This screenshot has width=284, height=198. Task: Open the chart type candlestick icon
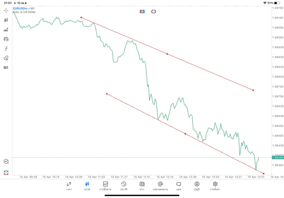[6, 19]
